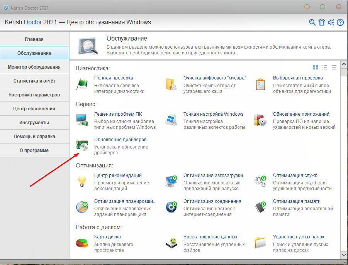Open Настройка параметров in sidebar
Image resolution: width=348 pixels, height=265 pixels.
point(34,95)
